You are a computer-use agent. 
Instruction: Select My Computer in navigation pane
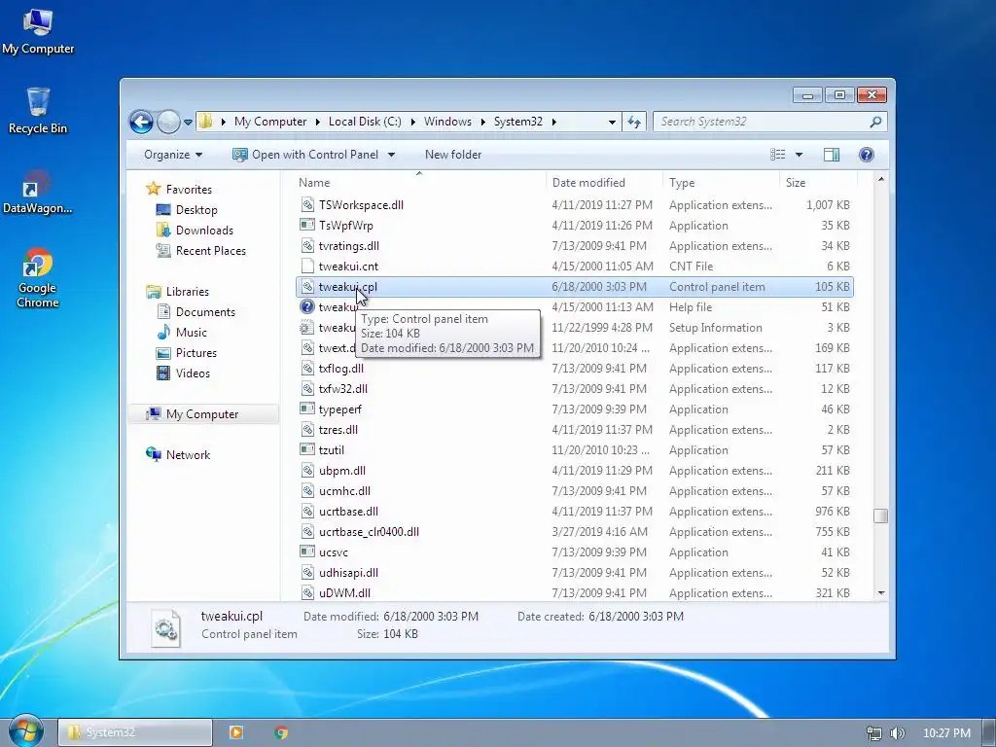pos(202,414)
